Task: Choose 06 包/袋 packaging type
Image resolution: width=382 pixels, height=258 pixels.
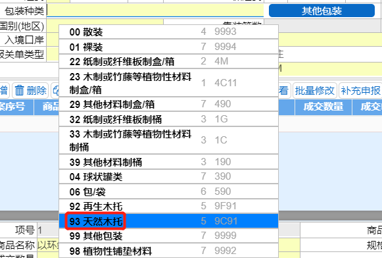Action: click(168, 192)
